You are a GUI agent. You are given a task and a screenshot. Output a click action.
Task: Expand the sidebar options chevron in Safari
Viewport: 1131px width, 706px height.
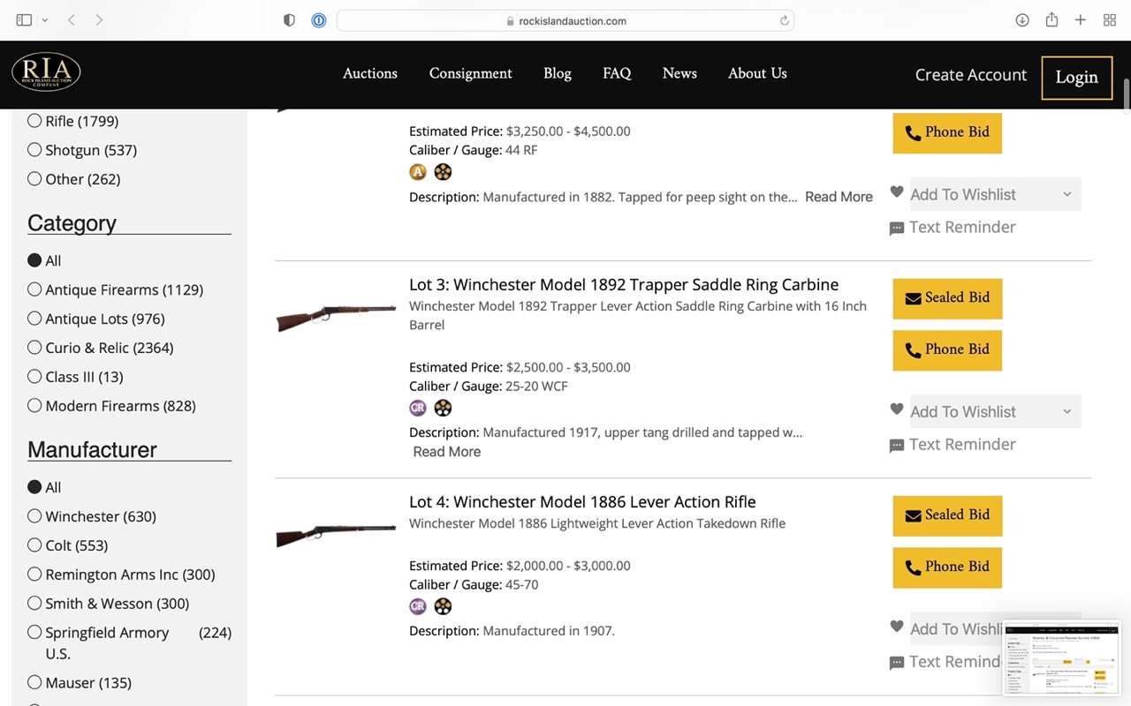tap(45, 20)
